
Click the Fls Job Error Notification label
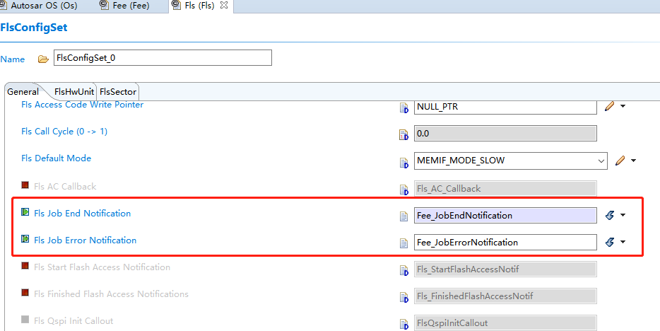[85, 240]
